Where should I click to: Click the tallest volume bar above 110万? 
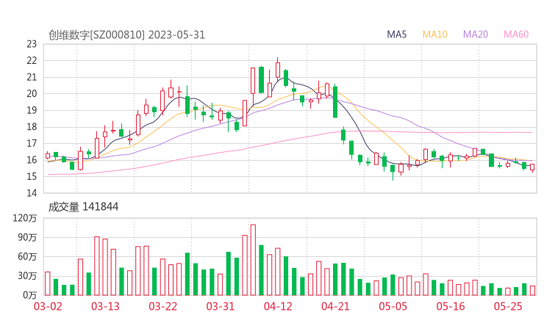tap(253, 260)
